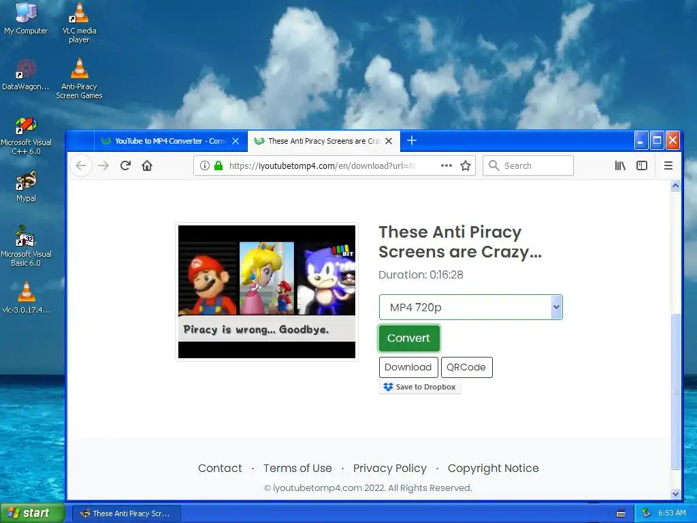Click the title 'These Anti Piracy Screens are Crazy...'
Viewport: 697px width, 523px height.
pos(459,242)
